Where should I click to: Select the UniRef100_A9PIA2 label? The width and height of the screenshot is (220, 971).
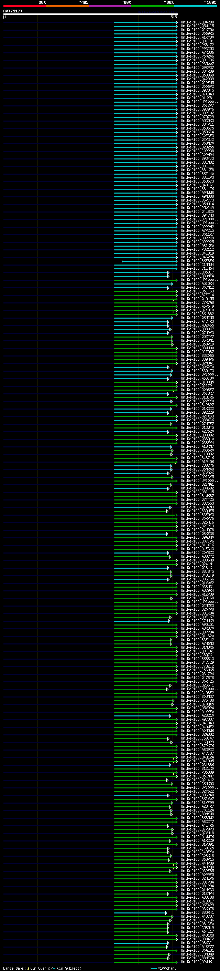click(x=197, y=113)
